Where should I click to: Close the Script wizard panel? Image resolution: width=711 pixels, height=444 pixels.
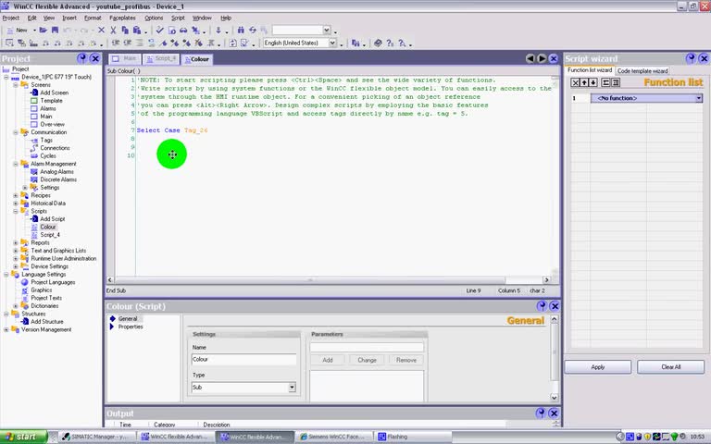pyautogui.click(x=704, y=58)
